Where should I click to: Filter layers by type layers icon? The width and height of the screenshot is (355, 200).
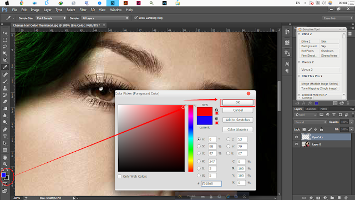(x=334, y=115)
